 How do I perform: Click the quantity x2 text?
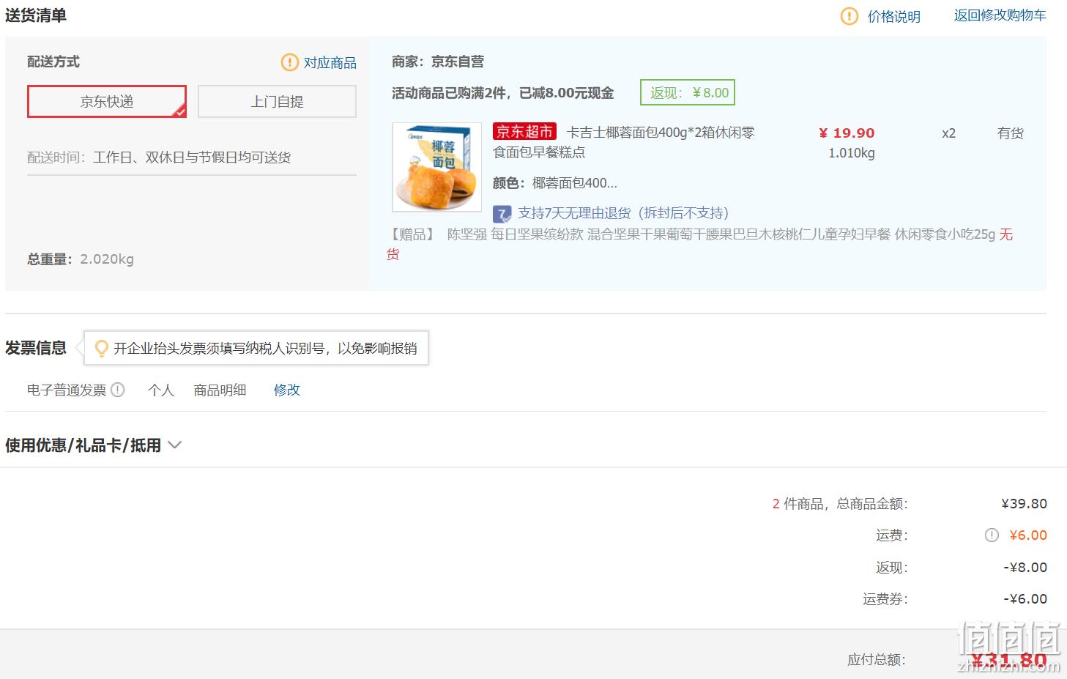click(948, 133)
